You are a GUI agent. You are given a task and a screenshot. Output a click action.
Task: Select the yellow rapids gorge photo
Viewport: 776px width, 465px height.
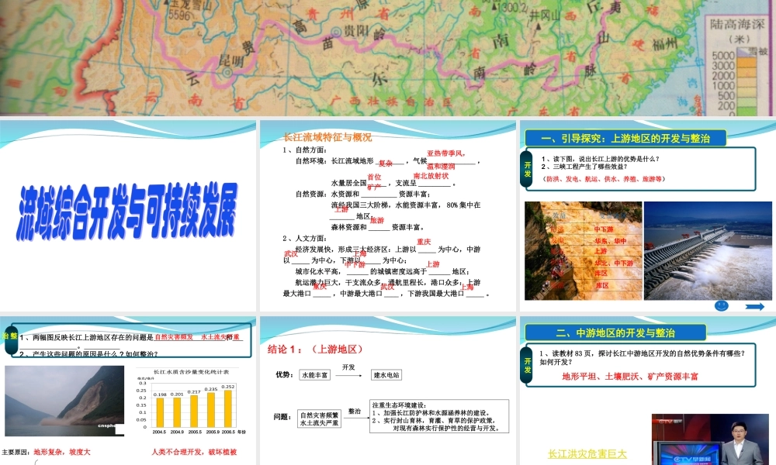(584, 250)
